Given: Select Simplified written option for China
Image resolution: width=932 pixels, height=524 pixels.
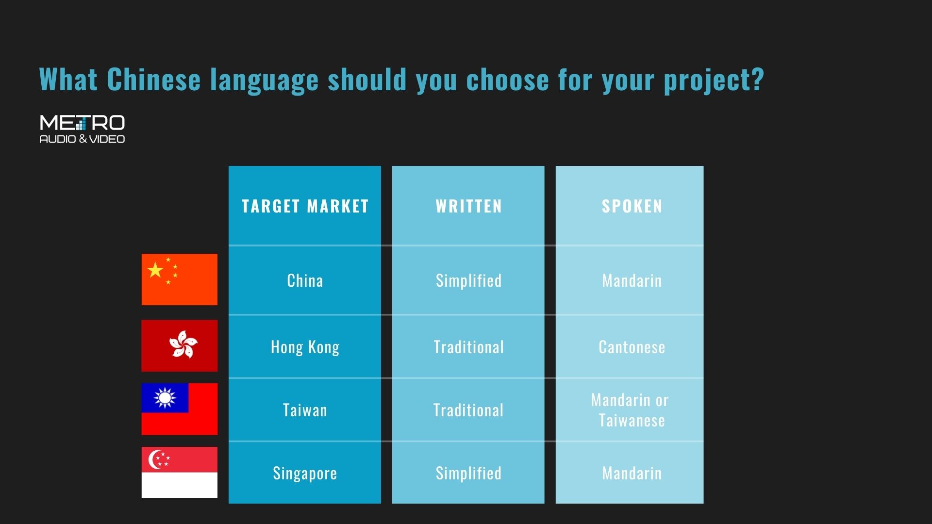Looking at the screenshot, I should coord(467,280).
